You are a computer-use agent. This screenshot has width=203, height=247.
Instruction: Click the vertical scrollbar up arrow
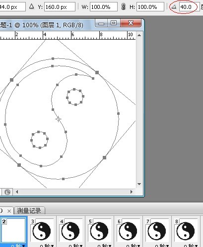(x=139, y=35)
